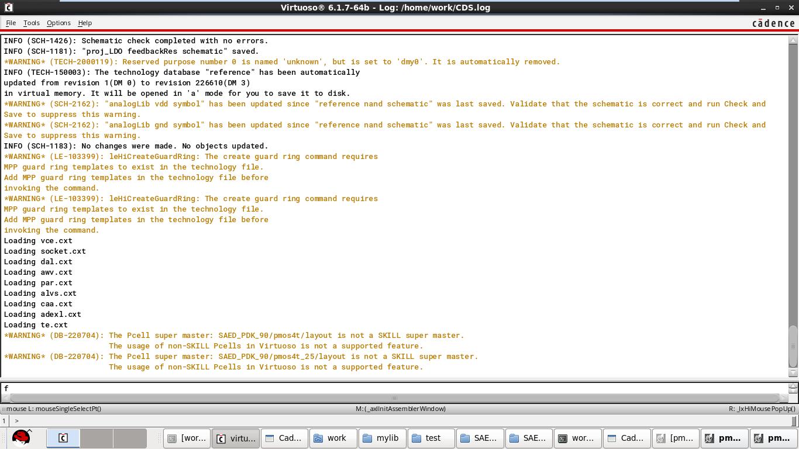
Task: Open the "mylib" folder taskbar window
Action: 383,438
